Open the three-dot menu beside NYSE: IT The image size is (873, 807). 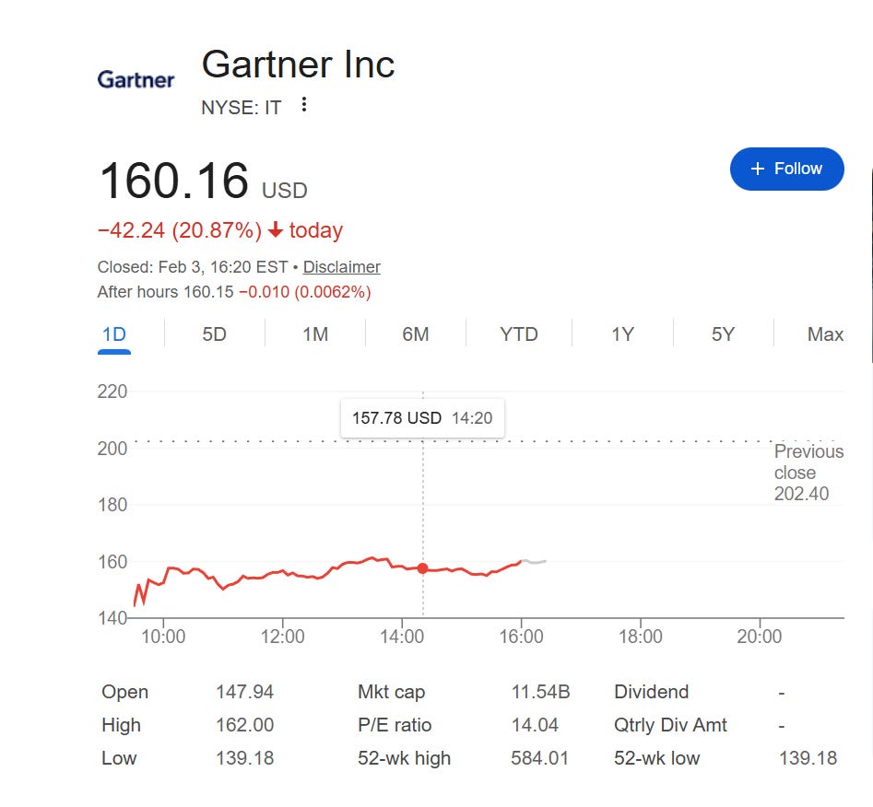point(304,104)
